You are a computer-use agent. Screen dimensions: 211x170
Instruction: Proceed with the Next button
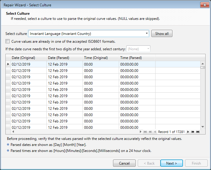pyautogui.click(x=172, y=163)
